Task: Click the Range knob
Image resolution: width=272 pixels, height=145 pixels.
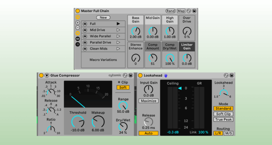Action: pos(123,106)
